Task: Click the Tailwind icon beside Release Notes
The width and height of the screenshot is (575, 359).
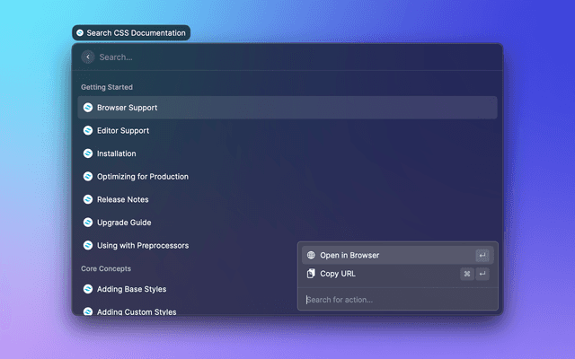Action: coord(88,199)
